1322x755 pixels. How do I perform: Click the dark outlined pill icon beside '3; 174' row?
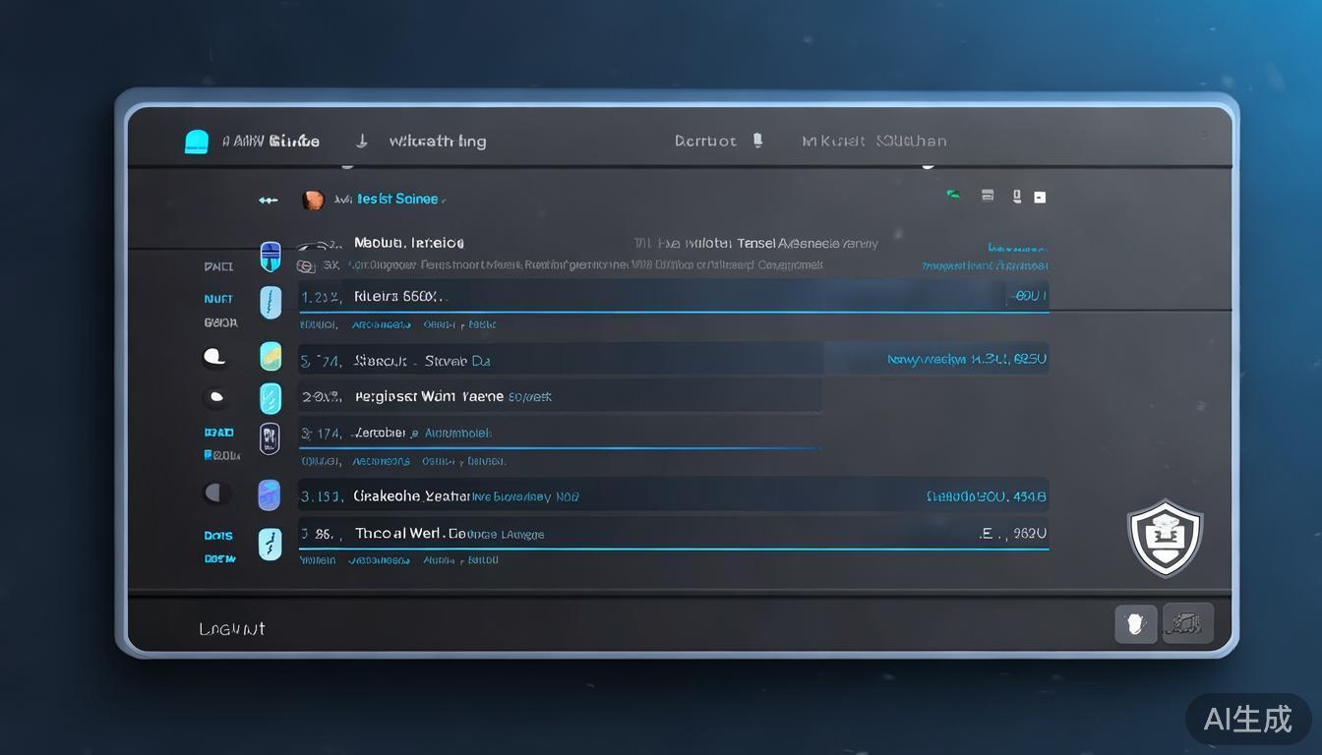coord(270,438)
